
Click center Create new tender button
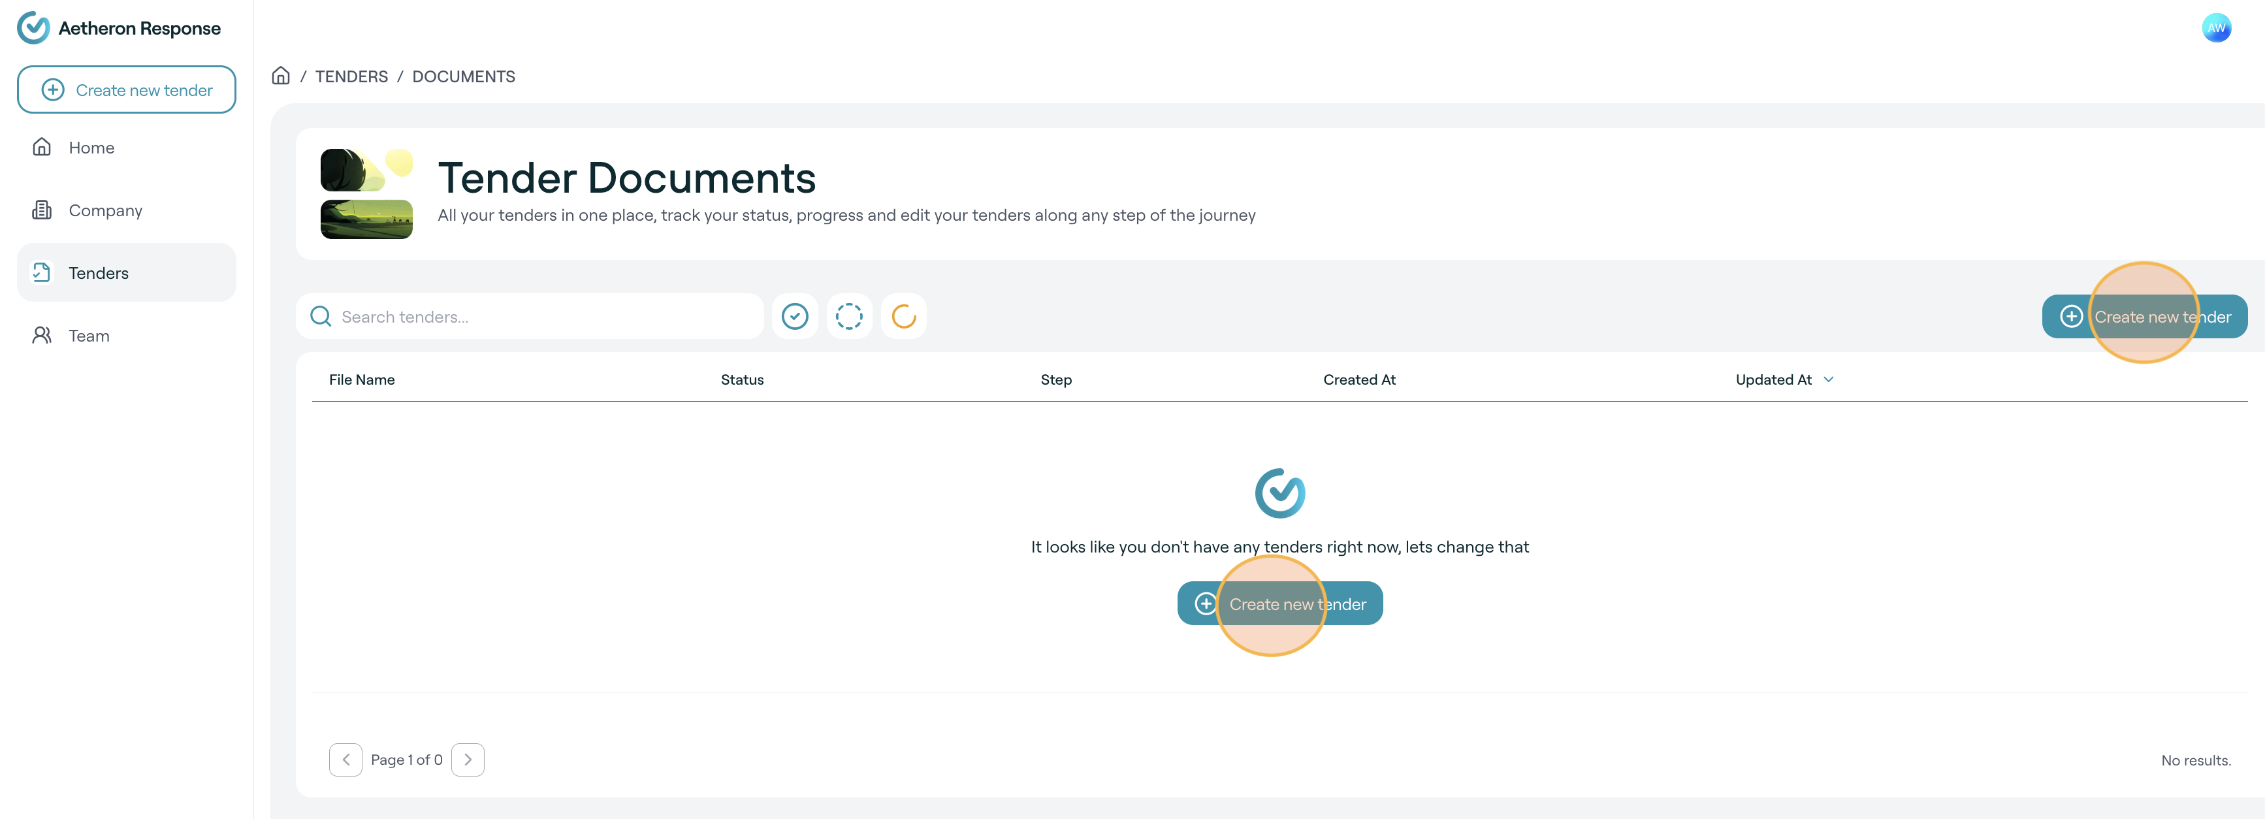pos(1279,603)
